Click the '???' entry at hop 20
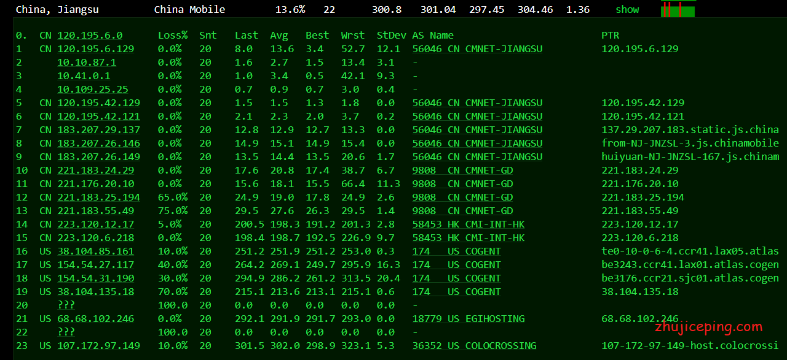 click(x=66, y=305)
